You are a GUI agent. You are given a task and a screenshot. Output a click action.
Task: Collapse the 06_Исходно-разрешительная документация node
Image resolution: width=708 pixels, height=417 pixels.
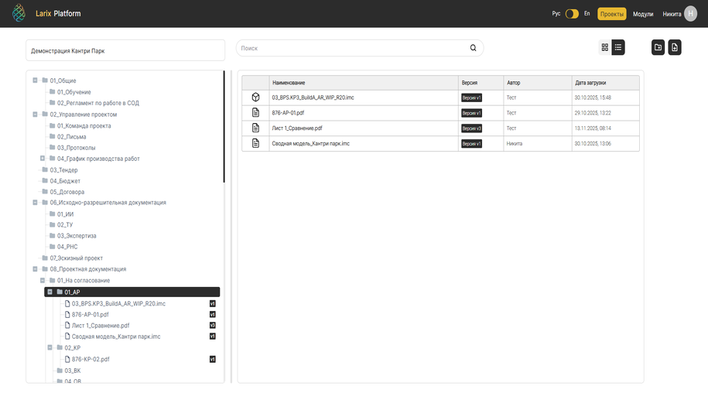[x=36, y=203]
